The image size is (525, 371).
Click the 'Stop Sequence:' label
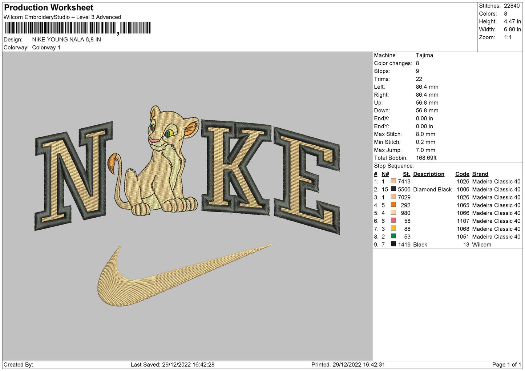click(394, 166)
